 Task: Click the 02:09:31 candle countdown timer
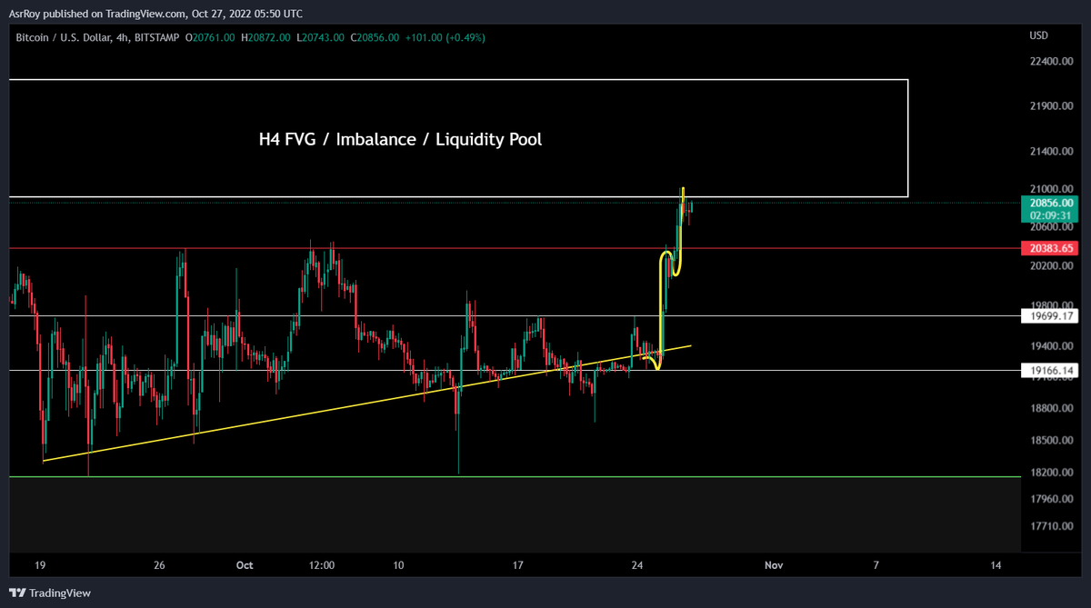pos(1050,217)
